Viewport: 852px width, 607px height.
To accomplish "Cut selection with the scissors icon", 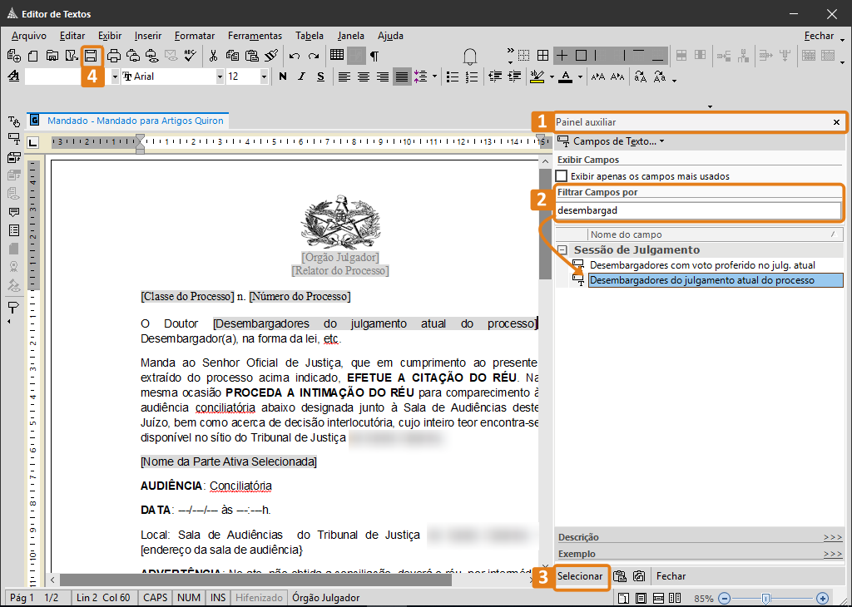I will coord(213,56).
